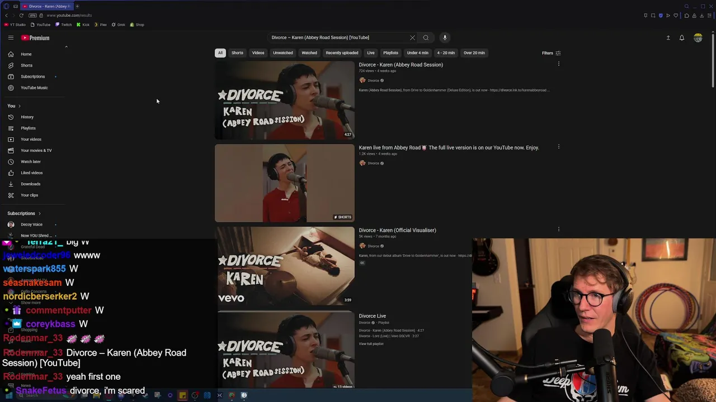Open the Kick bookmark
This screenshot has width=716, height=402.
point(83,25)
